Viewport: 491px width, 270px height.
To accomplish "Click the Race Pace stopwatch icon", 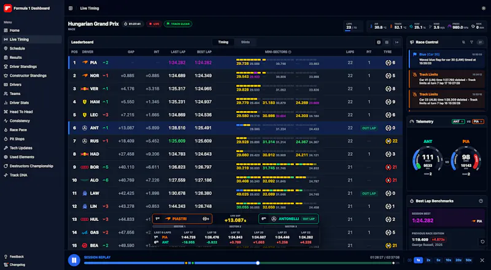I will [6, 130].
